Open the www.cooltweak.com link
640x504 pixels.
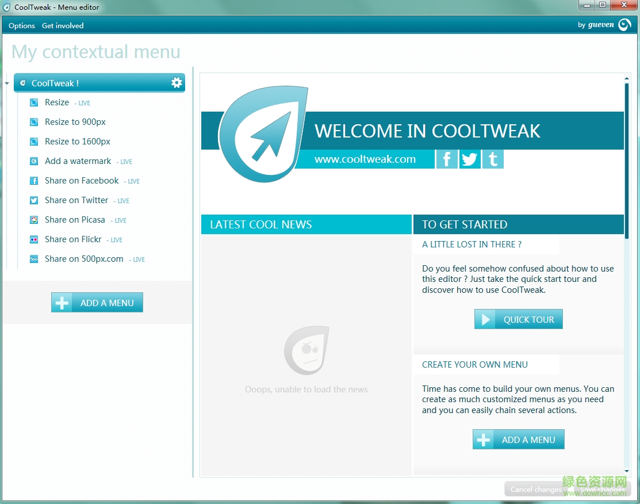click(x=365, y=159)
